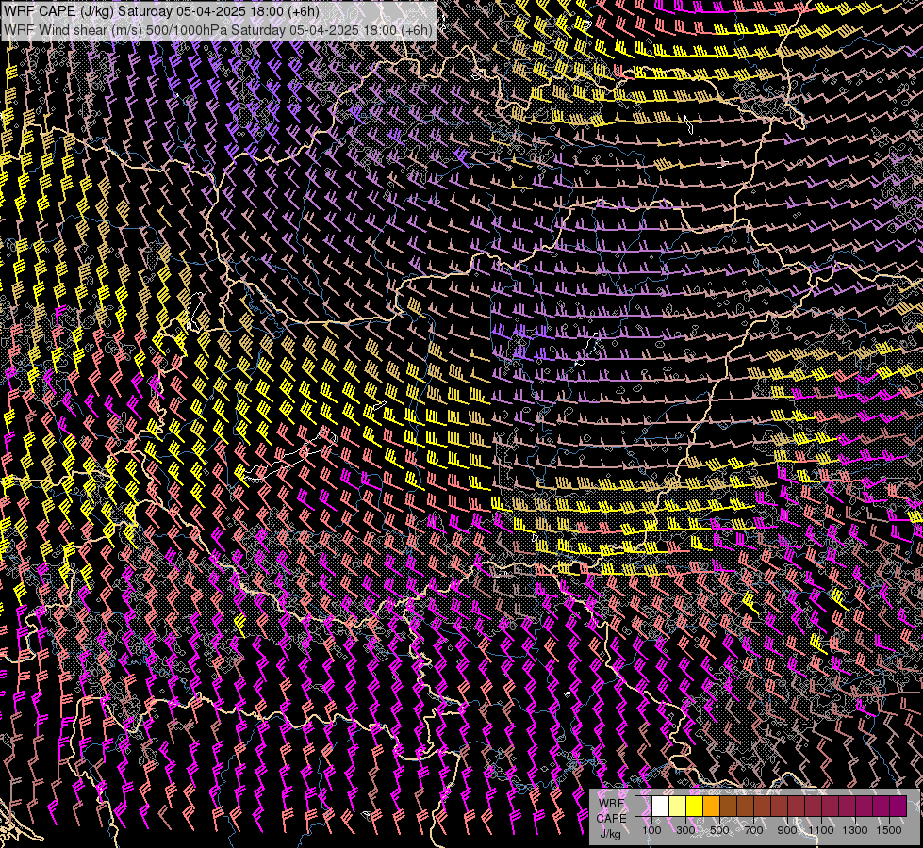
Task: Select the legend swatch starting at the 900 tick
Action: (796, 806)
